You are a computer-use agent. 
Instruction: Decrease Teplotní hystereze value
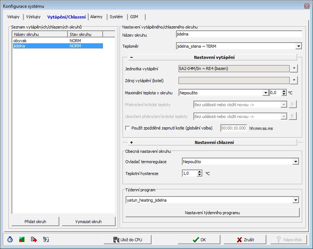pos(199,175)
